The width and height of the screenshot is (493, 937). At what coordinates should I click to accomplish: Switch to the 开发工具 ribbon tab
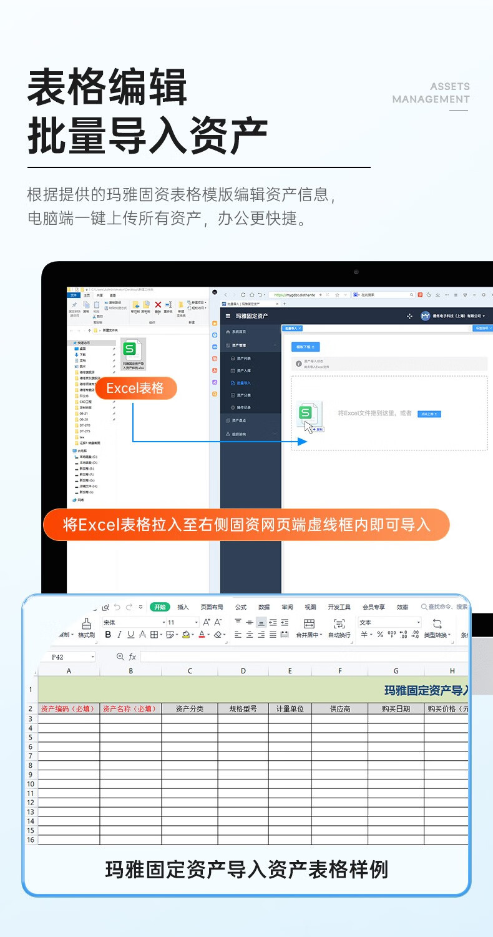pos(339,607)
